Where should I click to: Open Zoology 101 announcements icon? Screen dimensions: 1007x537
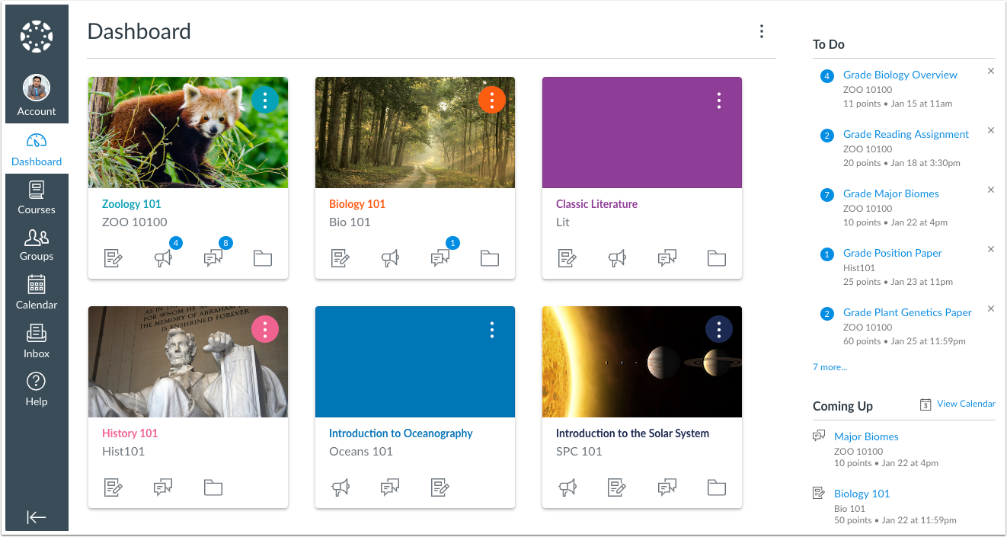[x=163, y=259]
